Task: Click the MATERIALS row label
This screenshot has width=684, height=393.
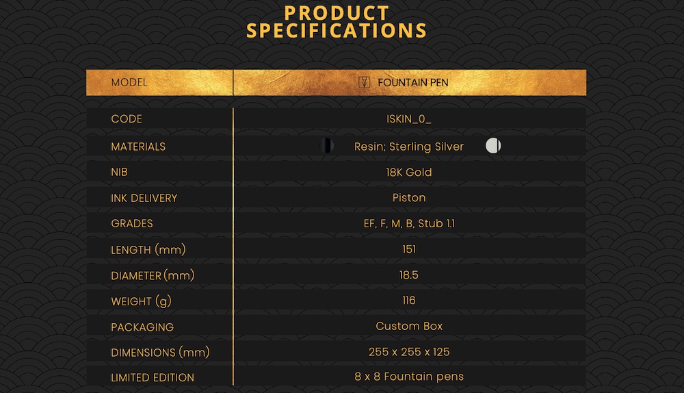Action: pos(138,147)
